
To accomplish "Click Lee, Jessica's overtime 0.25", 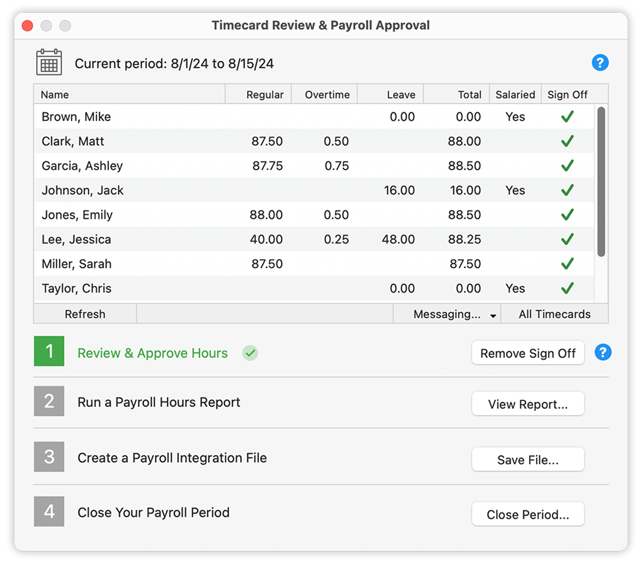I will (x=336, y=239).
